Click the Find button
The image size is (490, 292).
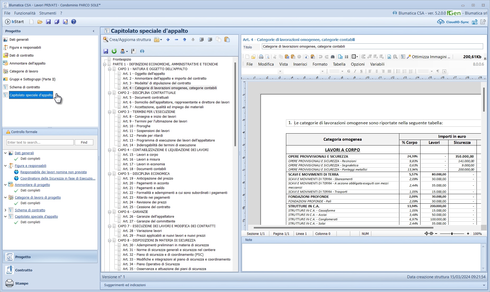84,142
